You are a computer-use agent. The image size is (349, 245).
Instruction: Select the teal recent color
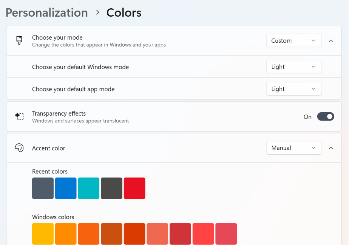click(x=89, y=188)
